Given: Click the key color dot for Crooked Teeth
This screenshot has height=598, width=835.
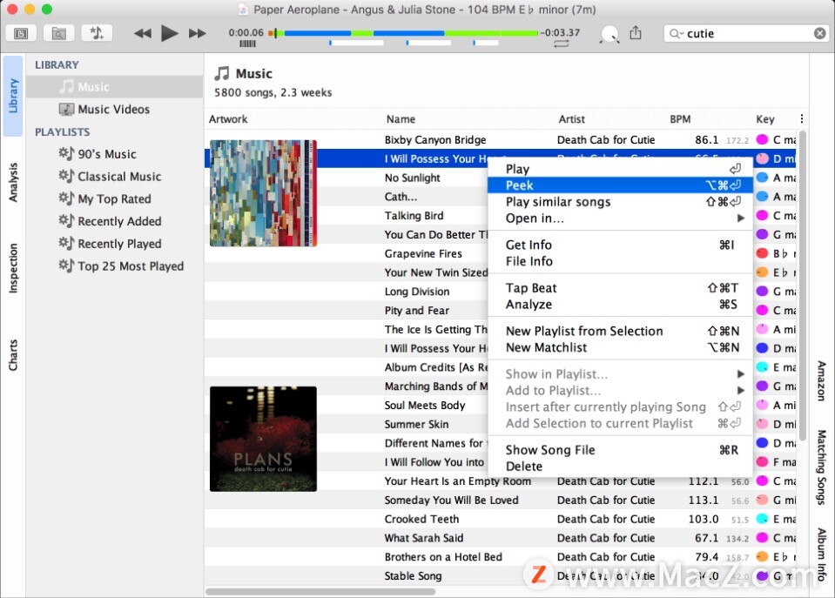Looking at the screenshot, I should 762,519.
